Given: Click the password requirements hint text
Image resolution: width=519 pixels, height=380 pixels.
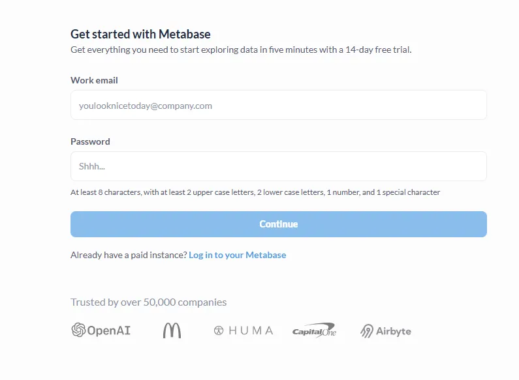Looking at the screenshot, I should tap(255, 192).
